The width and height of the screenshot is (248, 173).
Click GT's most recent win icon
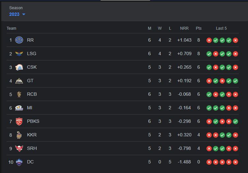tap(235, 81)
